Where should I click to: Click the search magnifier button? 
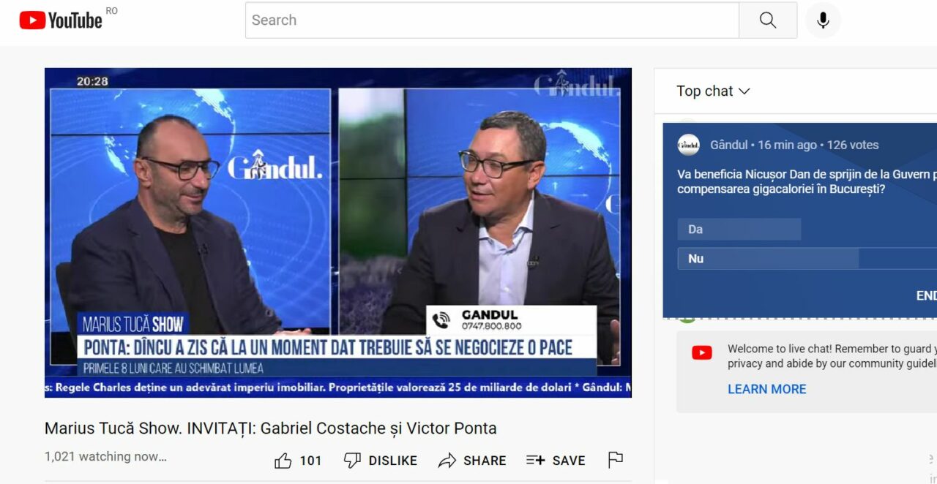[x=768, y=20]
